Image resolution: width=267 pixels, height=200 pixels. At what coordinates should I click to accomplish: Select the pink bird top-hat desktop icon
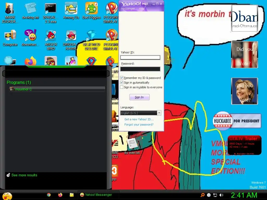coord(71,61)
